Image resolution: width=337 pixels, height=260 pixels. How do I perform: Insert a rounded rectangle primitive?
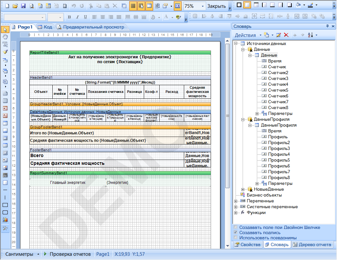(x=5, y=212)
